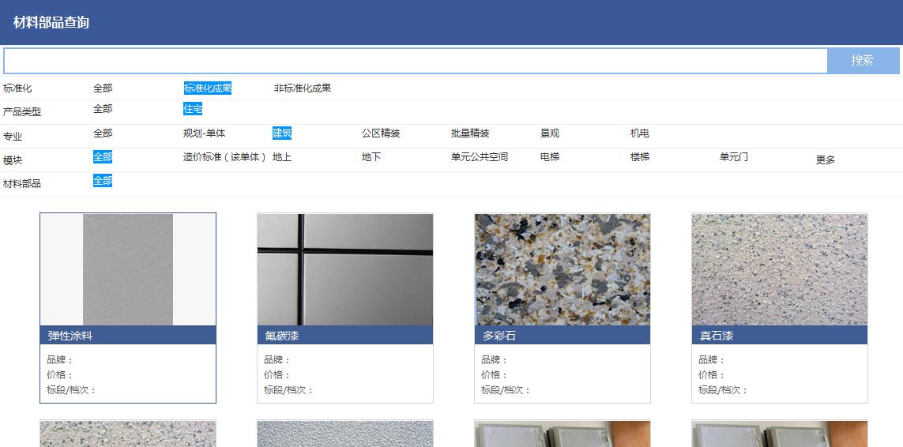Select the 电梯 module filter
This screenshot has width=903, height=447.
(x=550, y=157)
